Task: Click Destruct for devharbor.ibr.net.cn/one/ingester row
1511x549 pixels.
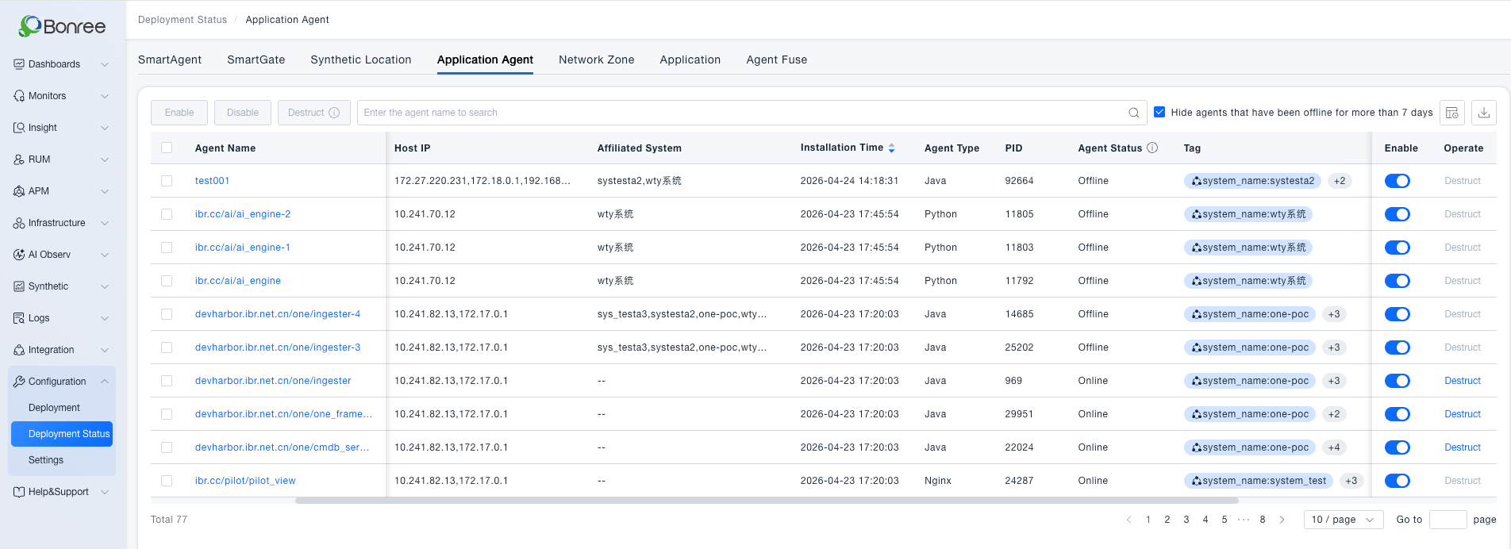Action: (1463, 381)
